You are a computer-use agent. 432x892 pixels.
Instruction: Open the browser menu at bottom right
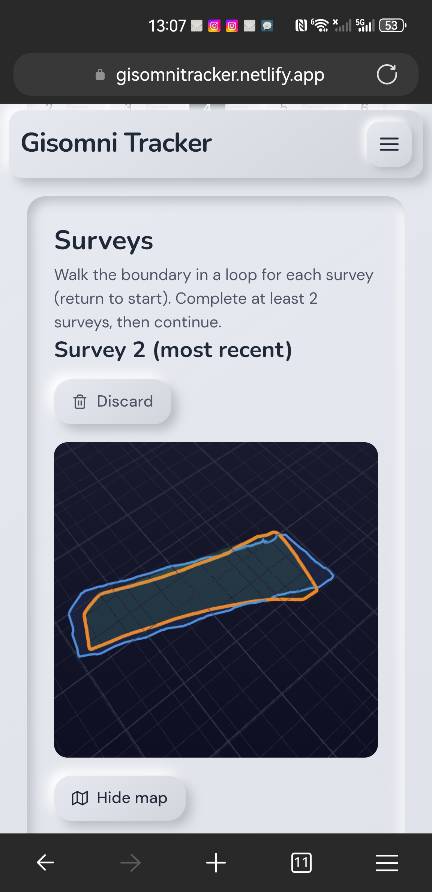click(387, 862)
